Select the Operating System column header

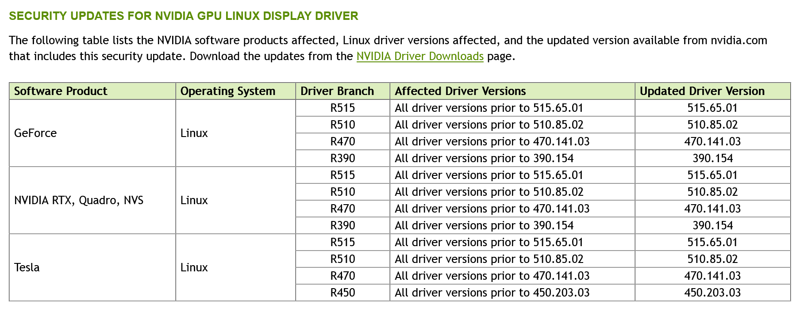pyautogui.click(x=235, y=91)
